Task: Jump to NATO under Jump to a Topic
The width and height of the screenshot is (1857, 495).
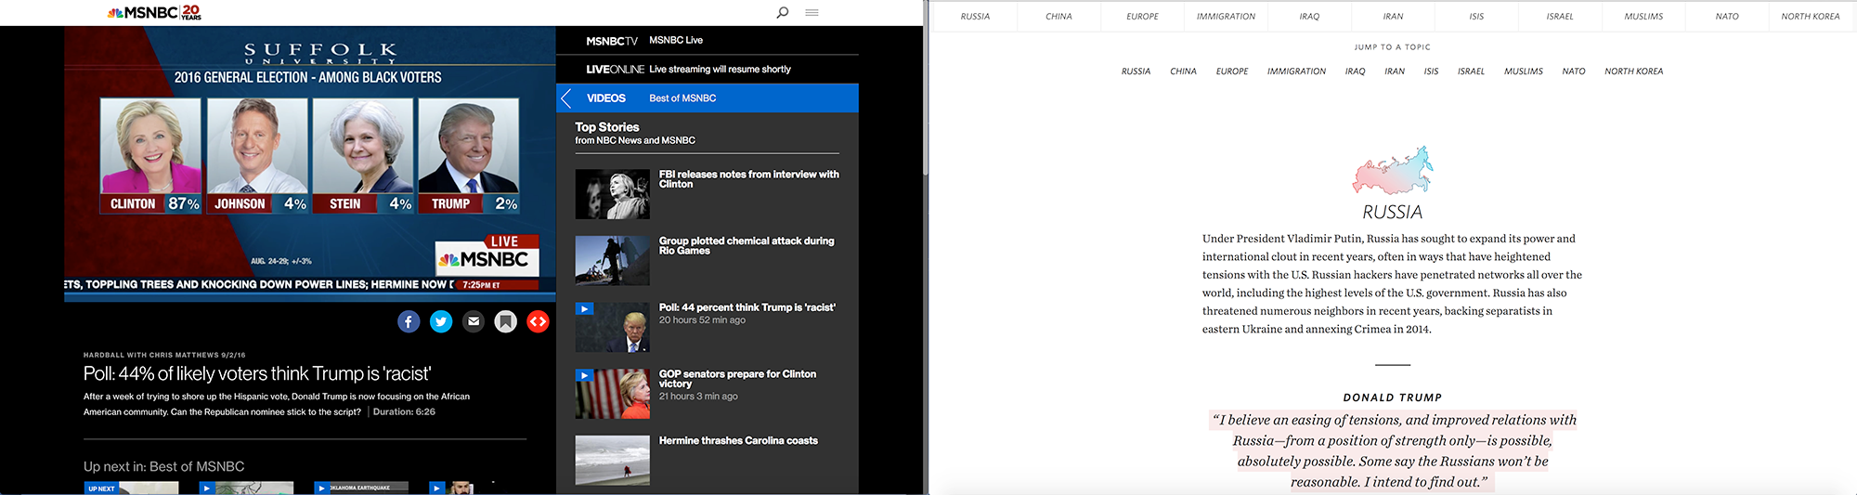Action: click(x=1574, y=71)
